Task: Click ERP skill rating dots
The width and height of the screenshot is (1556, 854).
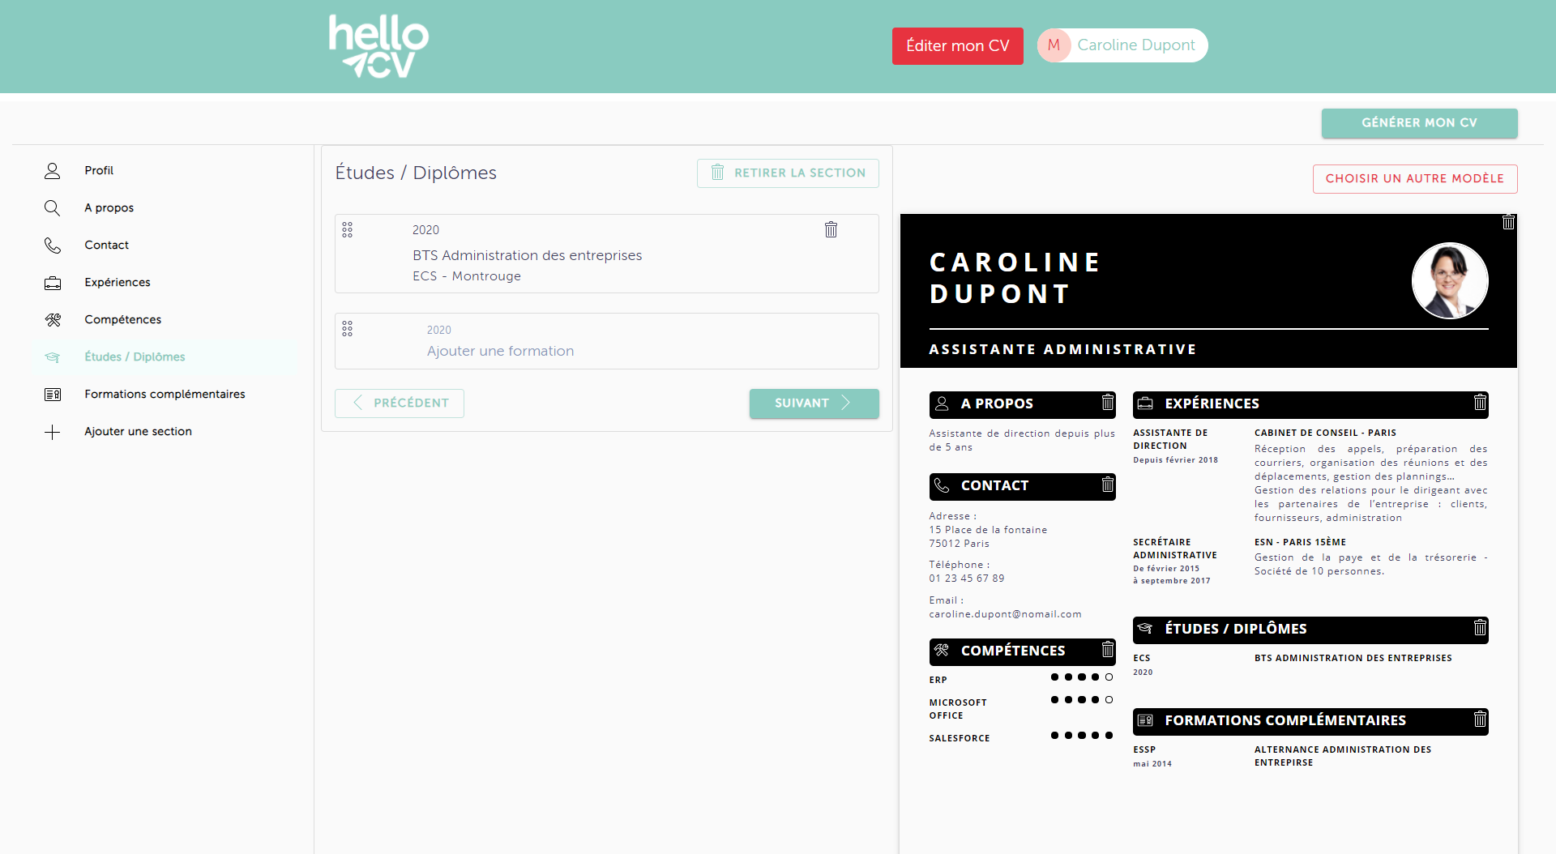Action: coord(1082,677)
